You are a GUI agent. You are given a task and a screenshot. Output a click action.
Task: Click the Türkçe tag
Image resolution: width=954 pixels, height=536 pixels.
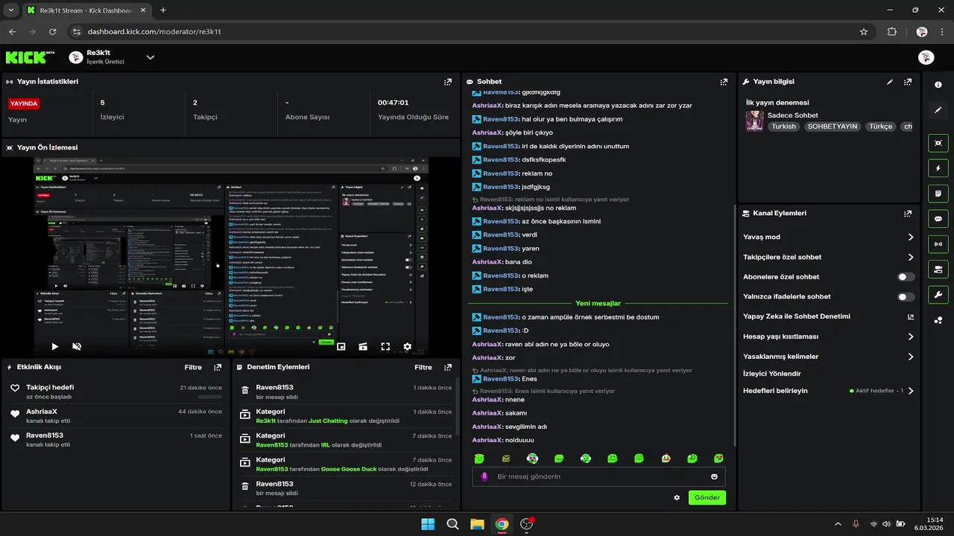(x=880, y=127)
